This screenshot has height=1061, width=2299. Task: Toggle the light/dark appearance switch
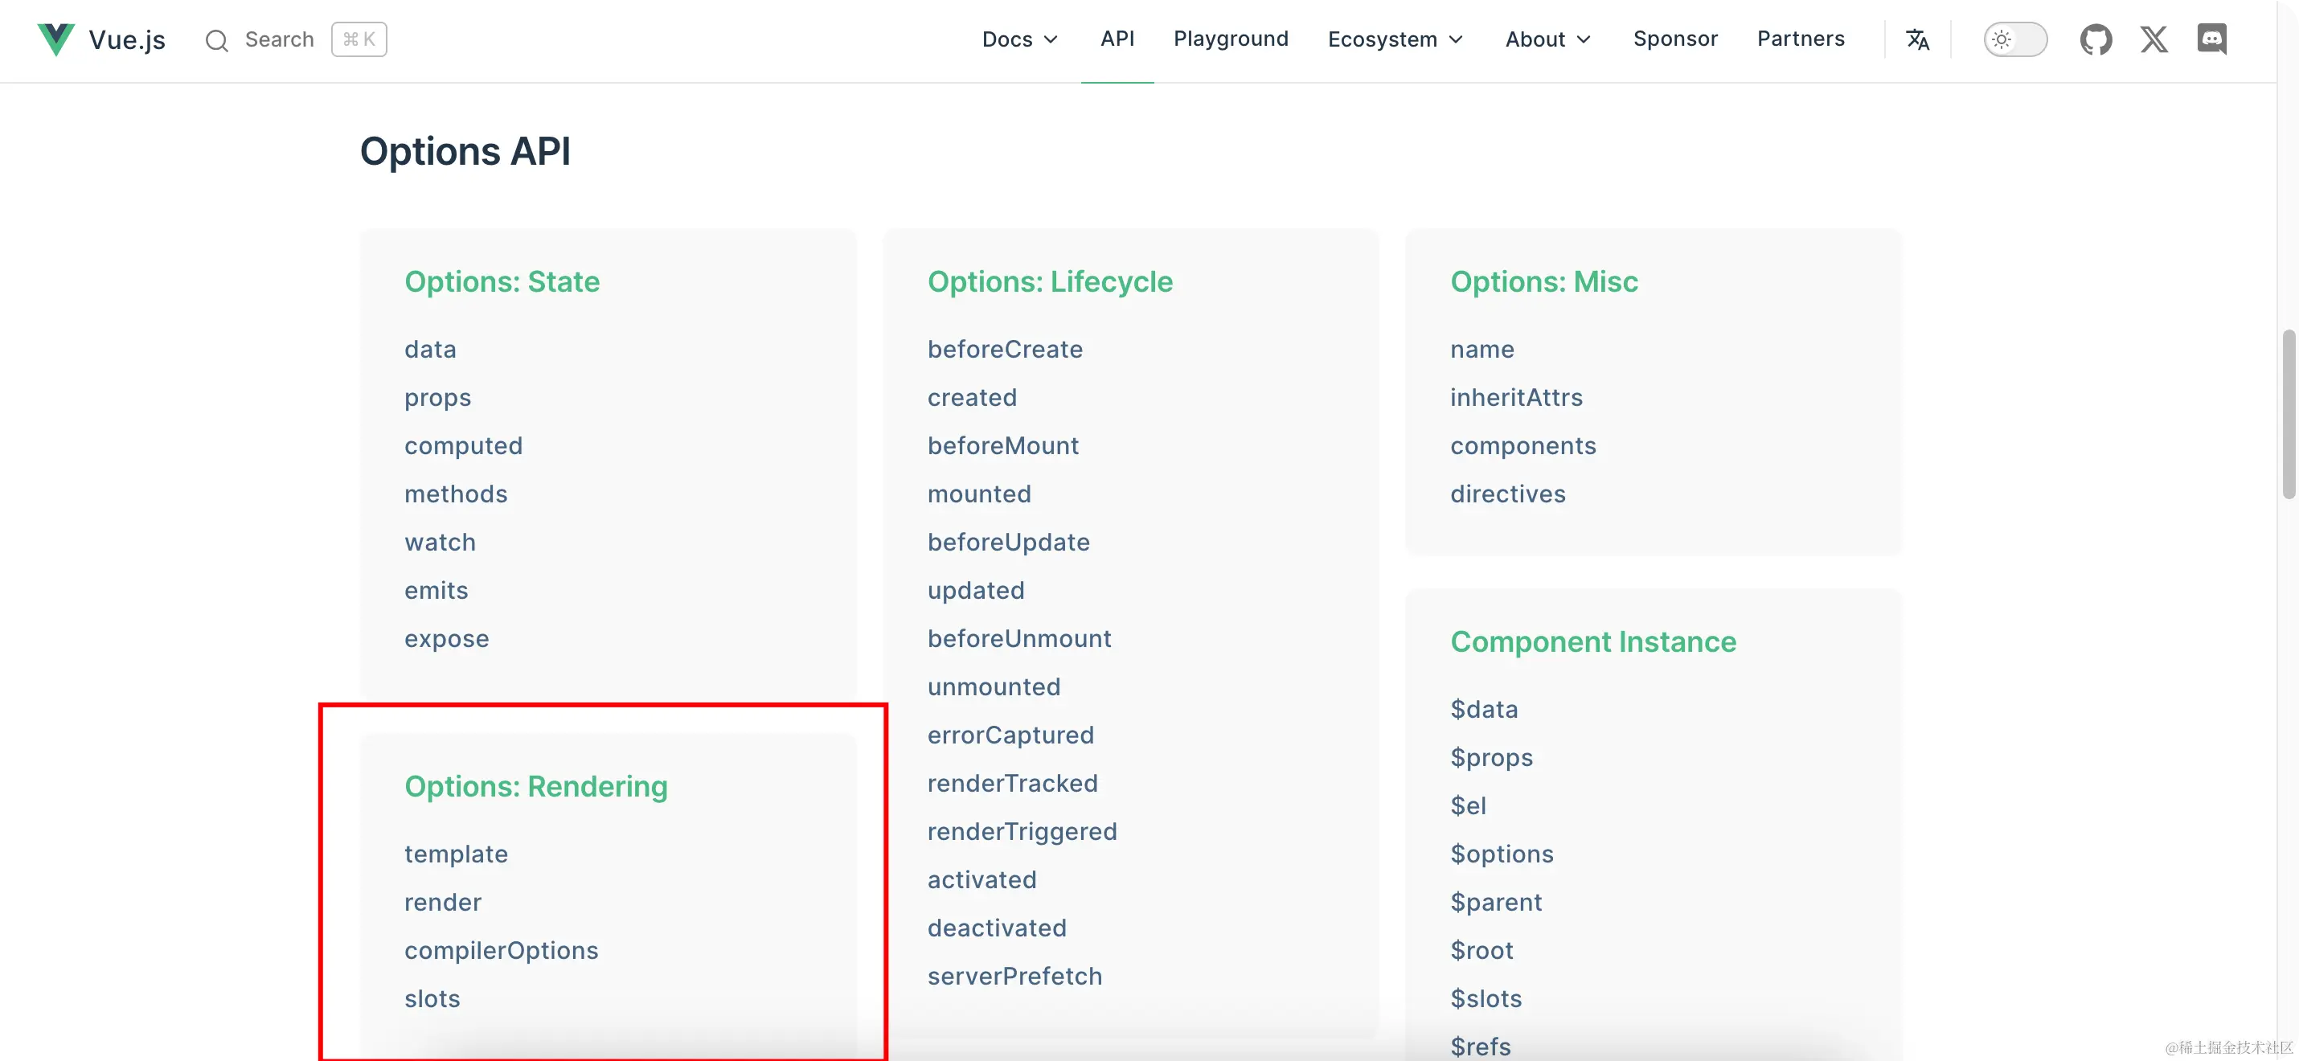tap(2014, 39)
